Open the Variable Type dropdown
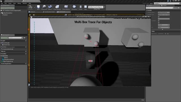This screenshot has width=181, height=102. pyautogui.click(x=164, y=14)
